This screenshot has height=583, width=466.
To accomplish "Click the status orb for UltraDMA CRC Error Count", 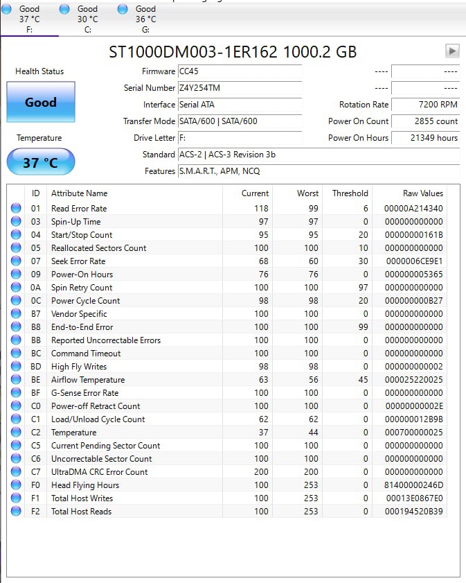I will click(x=16, y=472).
